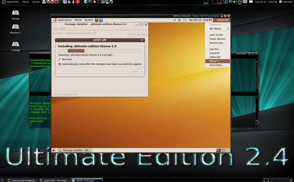
Task: Open the trash icon in guest bottom panel
Action: tap(228, 150)
